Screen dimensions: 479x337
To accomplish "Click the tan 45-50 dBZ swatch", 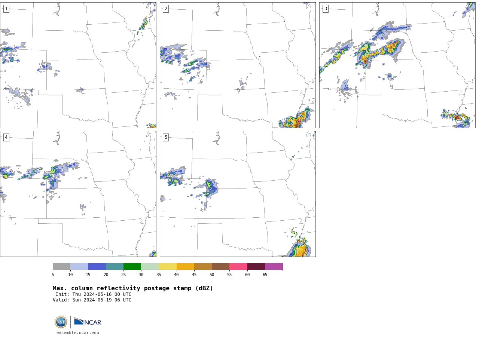I will [203, 267].
